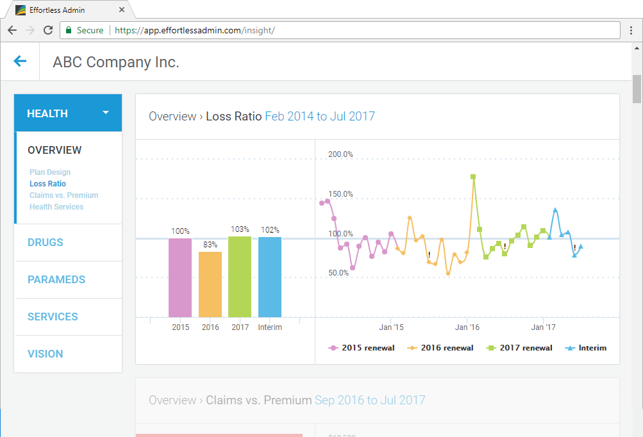The height and width of the screenshot is (437, 643).
Task: Open the Plan Design link
Action: 49,172
